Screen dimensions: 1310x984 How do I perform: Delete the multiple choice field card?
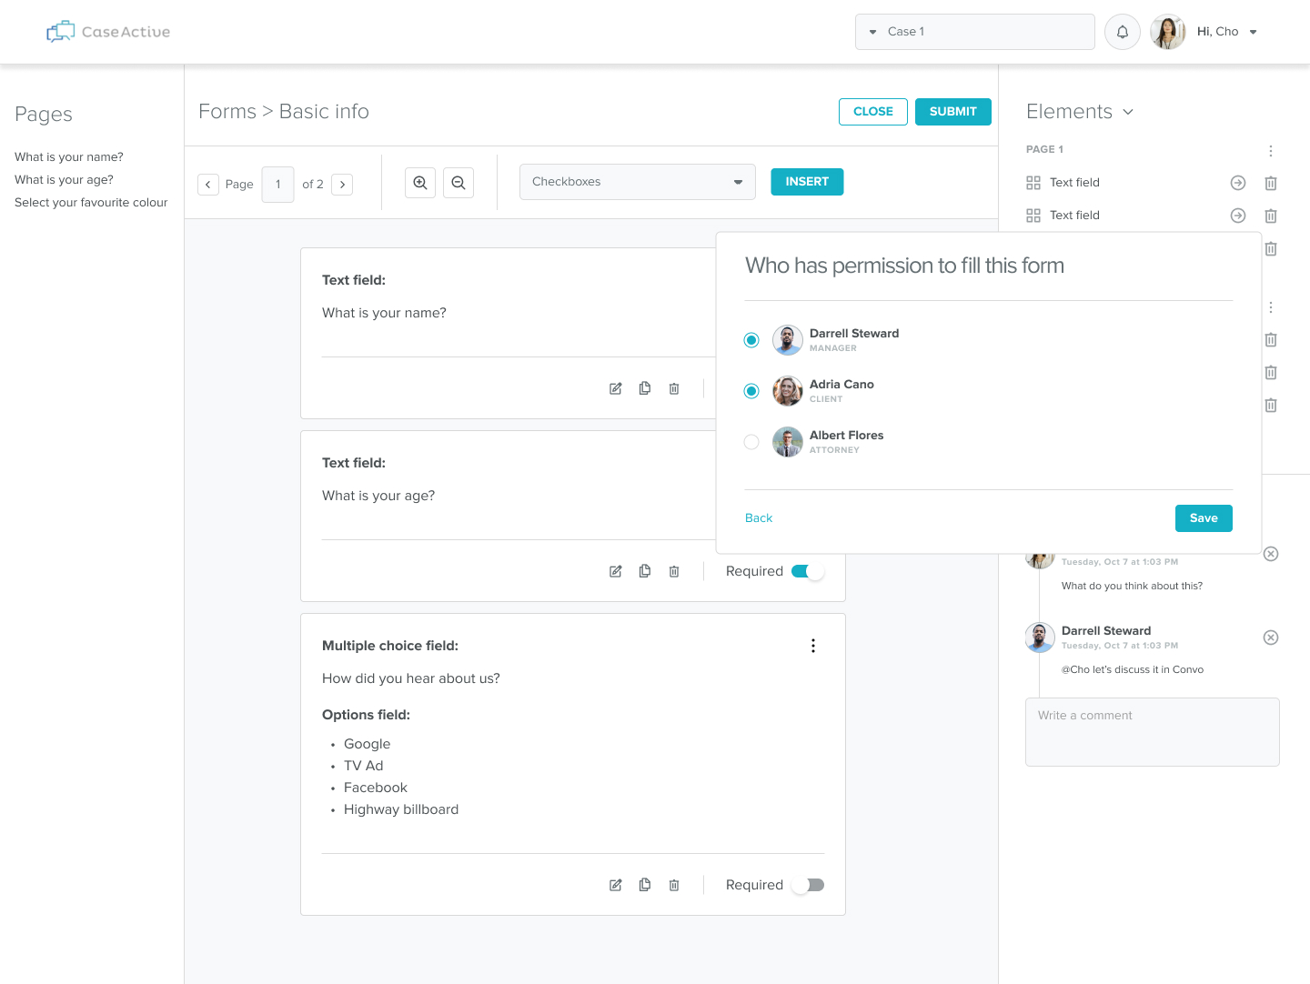[674, 885]
